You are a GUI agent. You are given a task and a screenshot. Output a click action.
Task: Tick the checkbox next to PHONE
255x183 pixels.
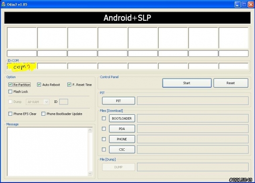tap(104, 139)
